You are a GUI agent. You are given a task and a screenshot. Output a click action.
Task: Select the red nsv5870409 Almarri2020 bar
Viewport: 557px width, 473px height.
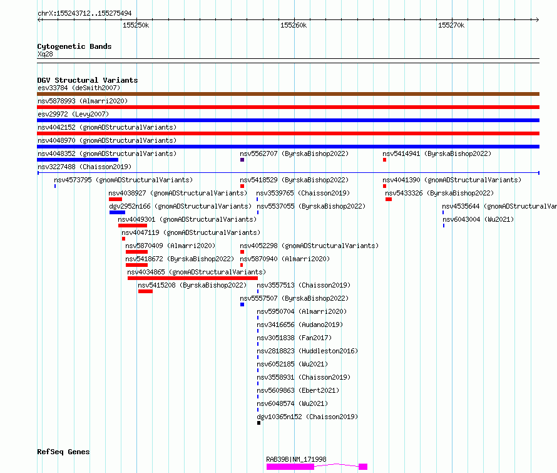click(x=137, y=252)
